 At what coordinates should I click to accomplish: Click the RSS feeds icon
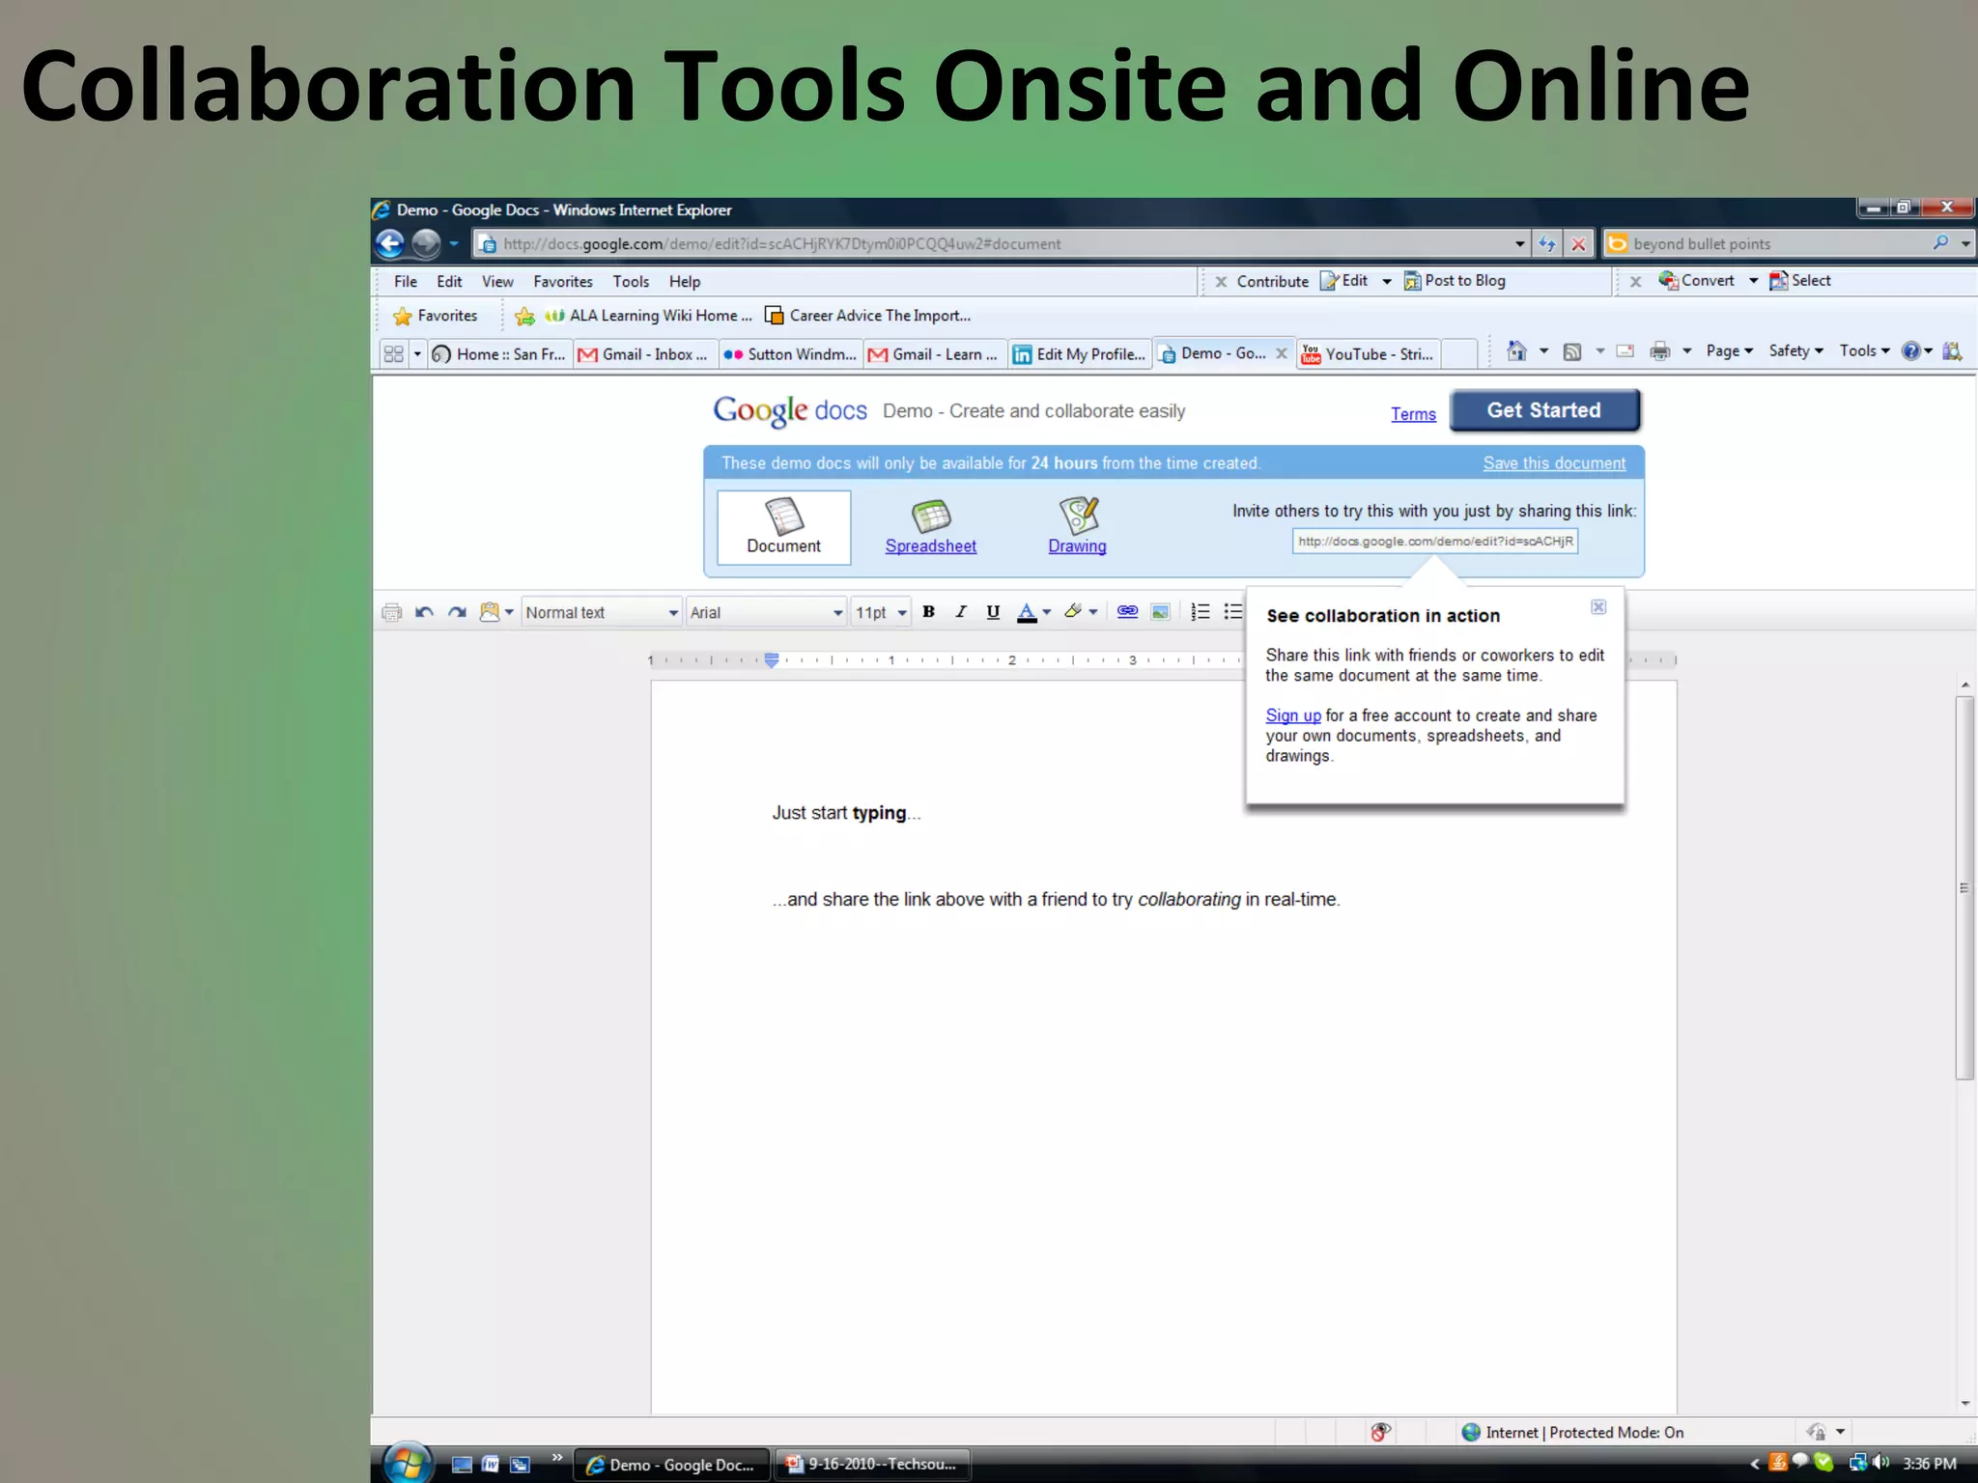1572,351
